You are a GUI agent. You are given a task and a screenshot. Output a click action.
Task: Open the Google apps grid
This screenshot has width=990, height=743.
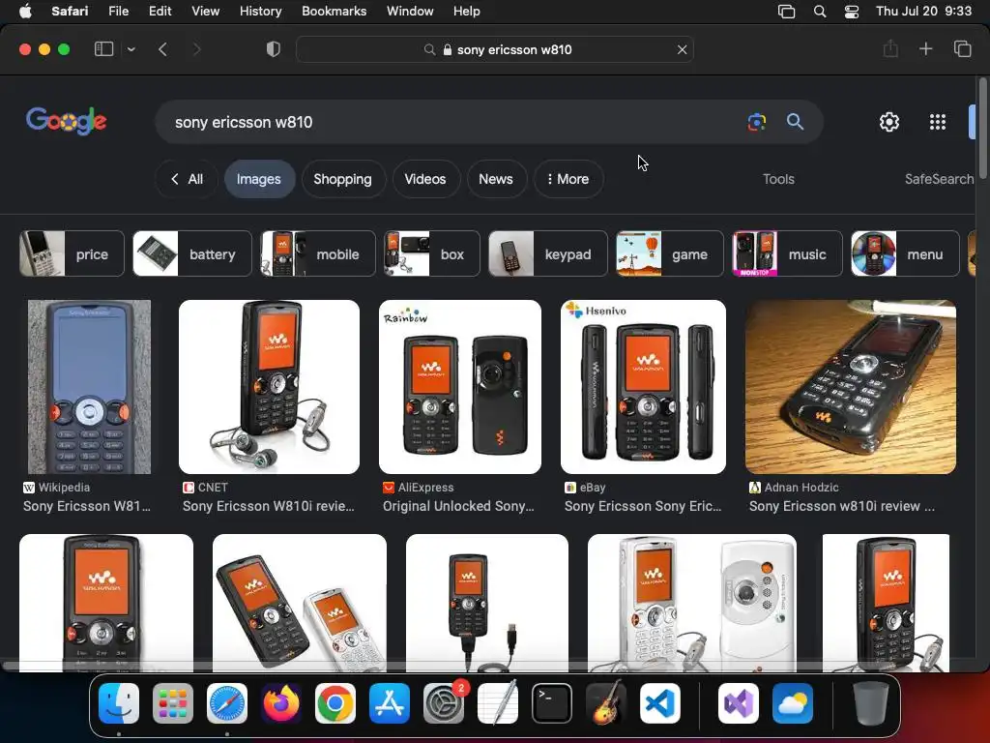tap(938, 122)
